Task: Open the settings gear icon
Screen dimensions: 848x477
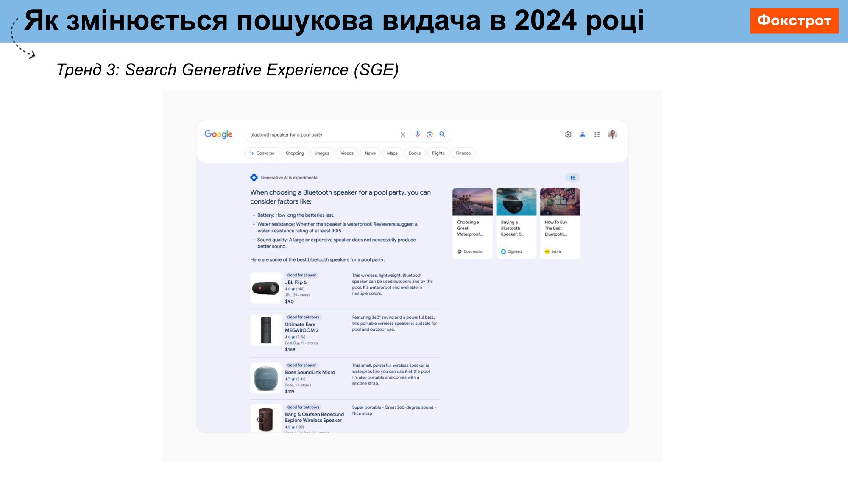Action: tap(568, 134)
